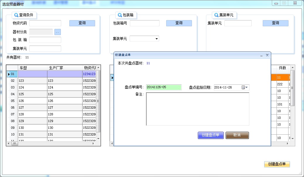The image size is (304, 177).
Task: Close the 创建盘点单 dialog
Action: pos(267,55)
